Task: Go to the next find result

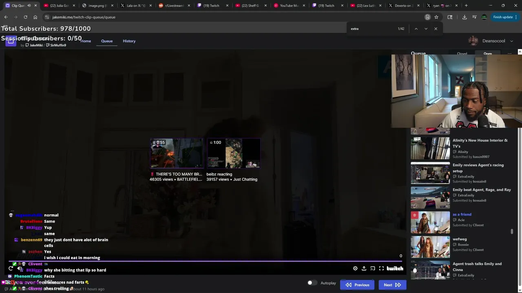Action: click(426, 28)
